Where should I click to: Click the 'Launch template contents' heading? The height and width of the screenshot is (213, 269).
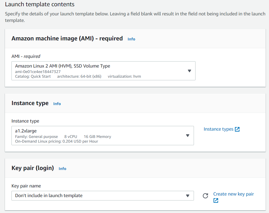pos(40,4)
